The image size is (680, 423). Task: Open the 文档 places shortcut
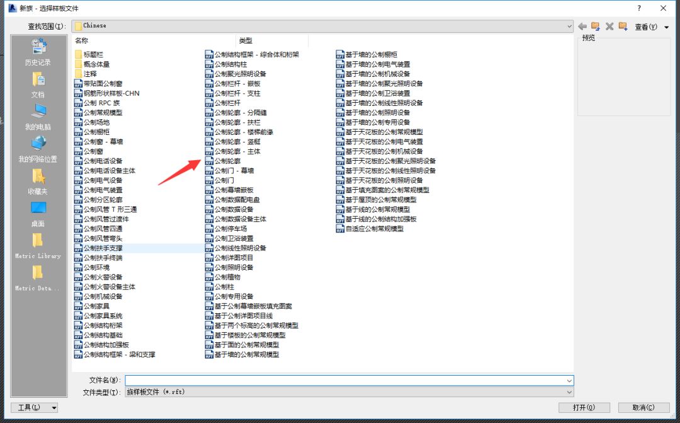tap(38, 84)
